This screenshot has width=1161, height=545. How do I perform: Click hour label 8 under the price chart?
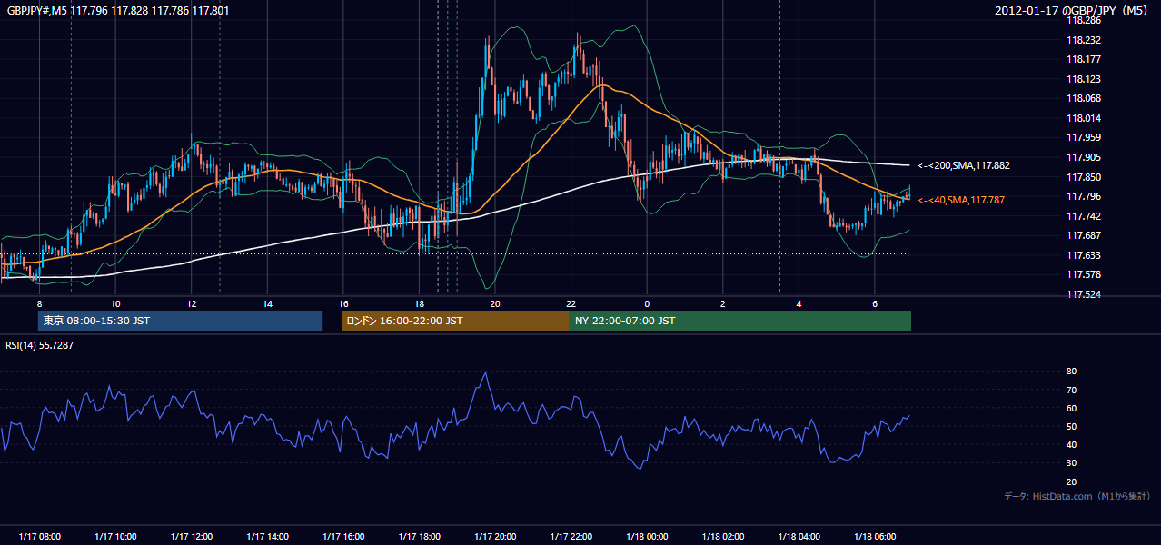click(x=39, y=304)
